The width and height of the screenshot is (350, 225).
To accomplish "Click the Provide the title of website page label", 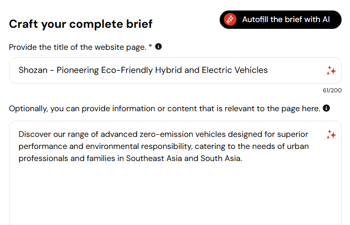I will (x=77, y=47).
